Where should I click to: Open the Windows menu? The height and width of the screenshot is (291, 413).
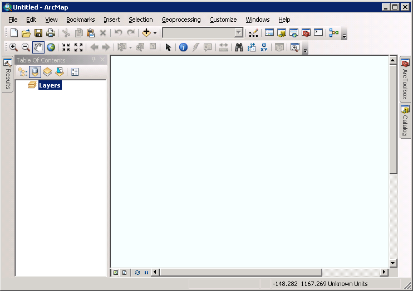point(258,20)
